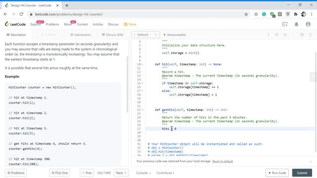Open the Python3 language dropdown
Image resolution: width=317 pixels, height=178 pixels.
(146, 35)
